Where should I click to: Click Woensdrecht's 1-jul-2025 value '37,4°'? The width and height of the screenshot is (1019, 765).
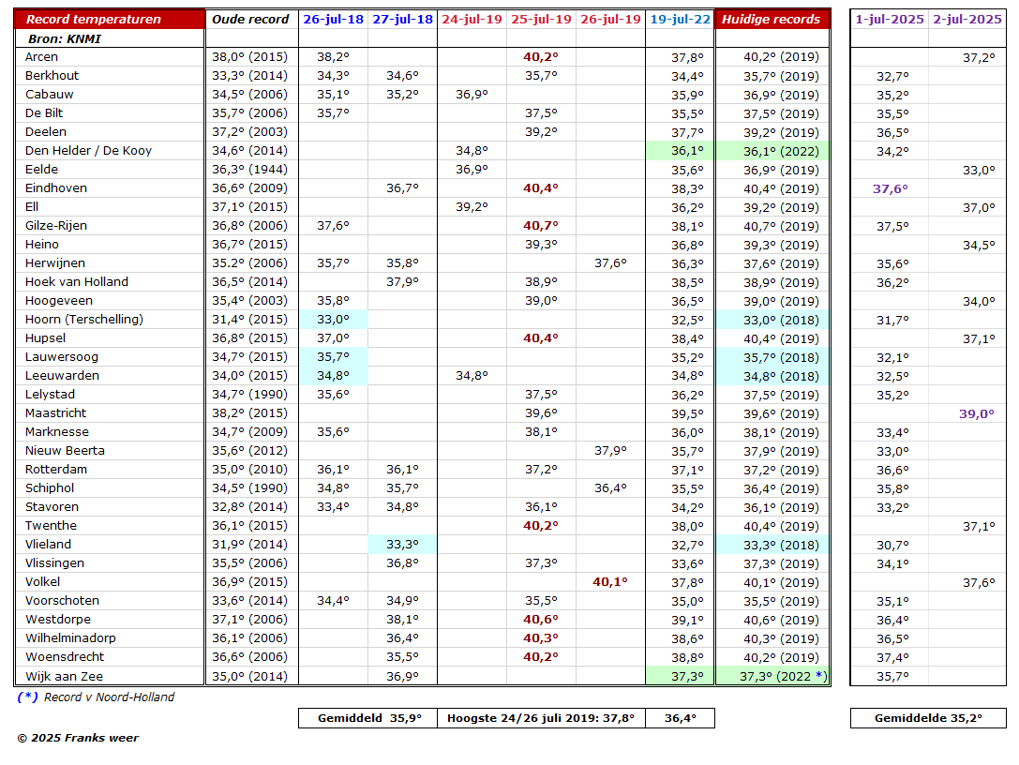click(893, 658)
